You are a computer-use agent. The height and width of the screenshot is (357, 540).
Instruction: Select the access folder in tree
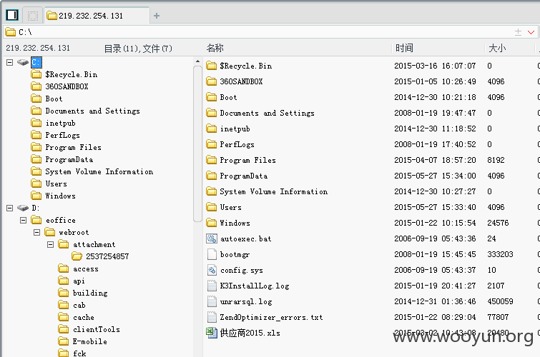pyautogui.click(x=85, y=269)
